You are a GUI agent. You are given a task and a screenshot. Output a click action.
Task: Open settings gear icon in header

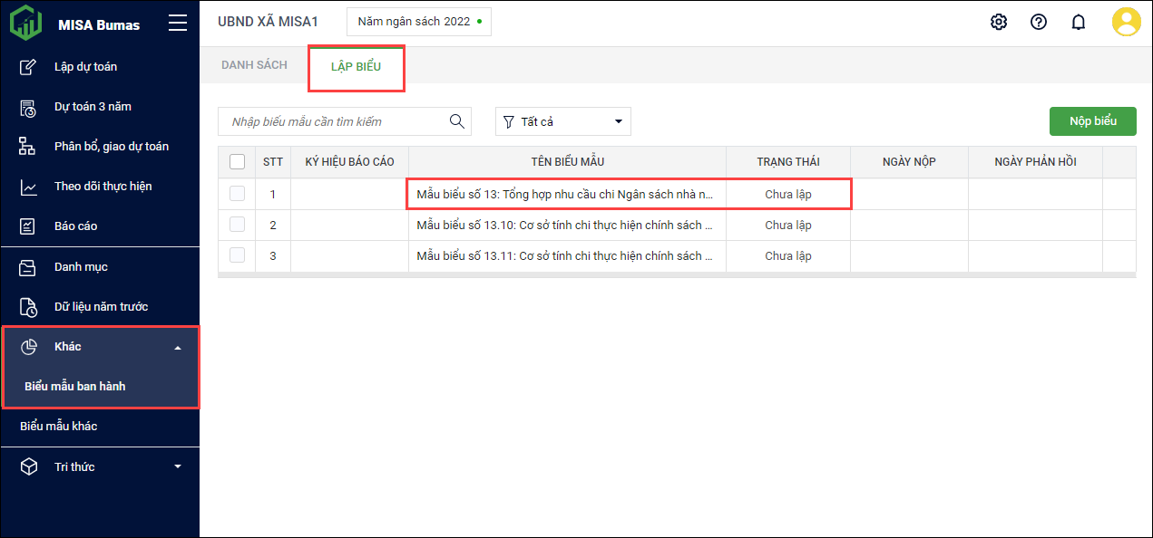(999, 22)
